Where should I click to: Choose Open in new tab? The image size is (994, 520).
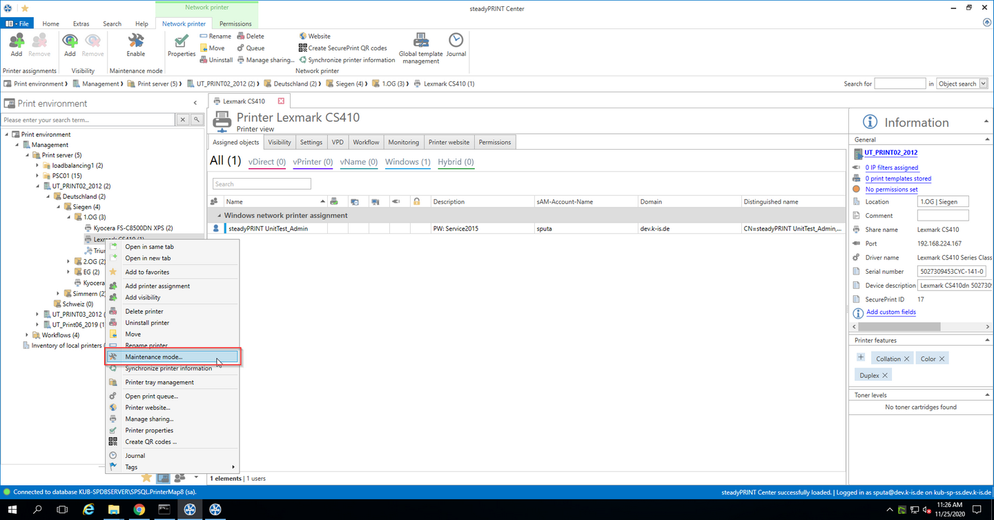tap(173, 258)
